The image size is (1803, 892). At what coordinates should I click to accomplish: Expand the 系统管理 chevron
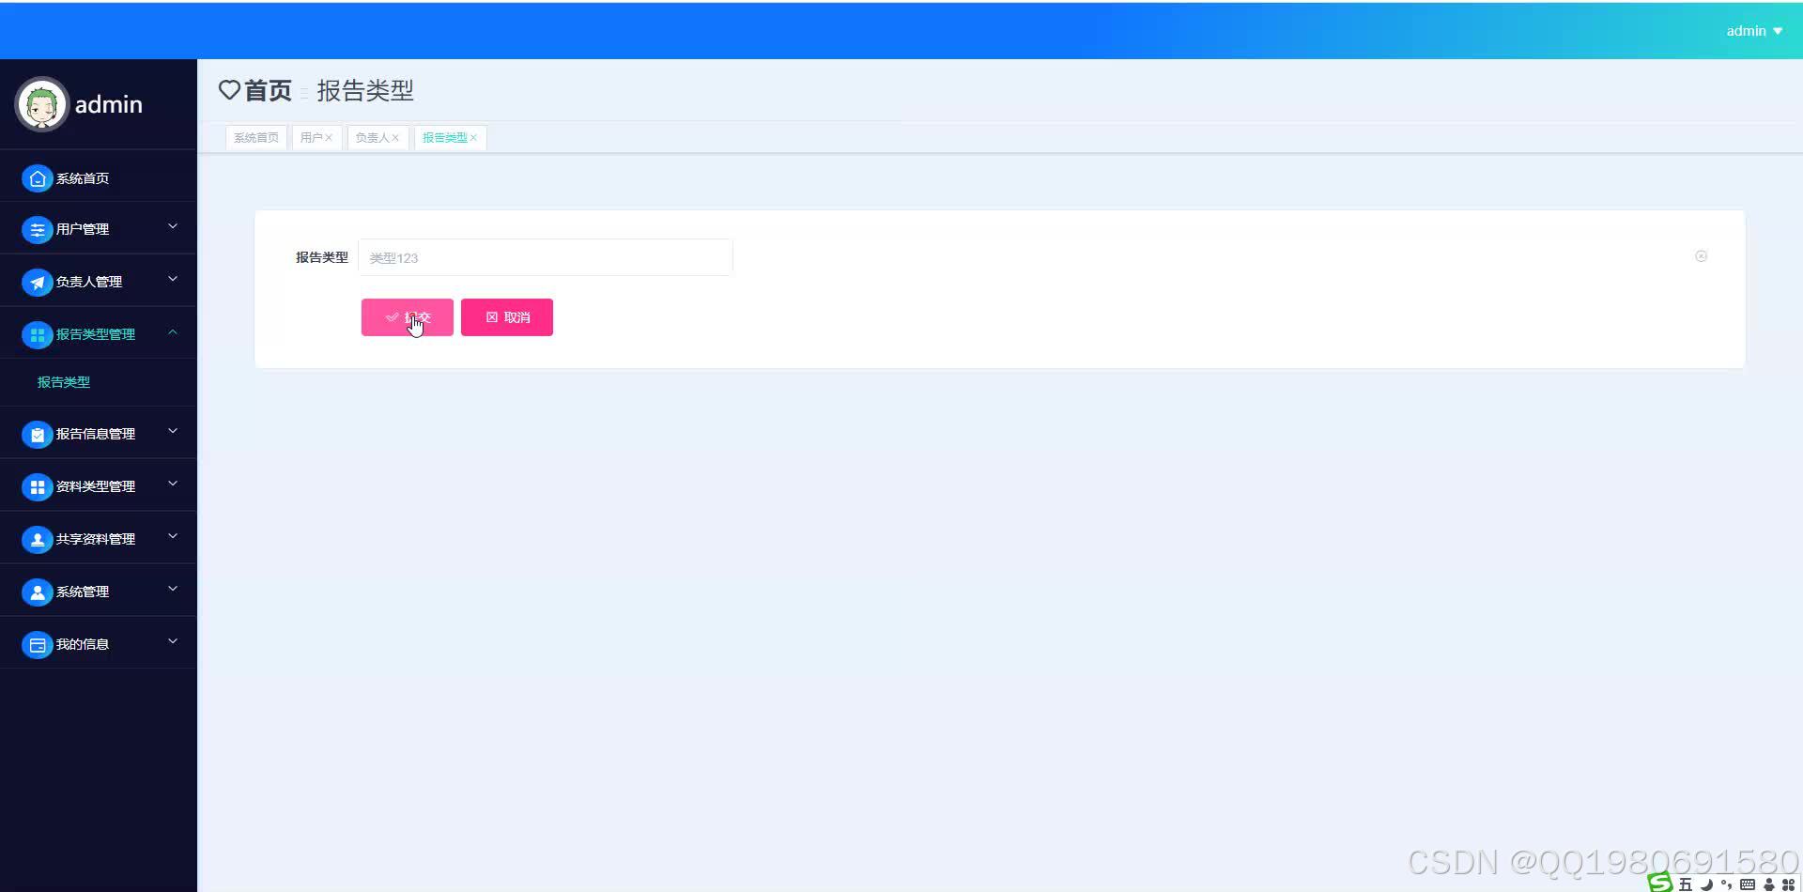click(173, 589)
